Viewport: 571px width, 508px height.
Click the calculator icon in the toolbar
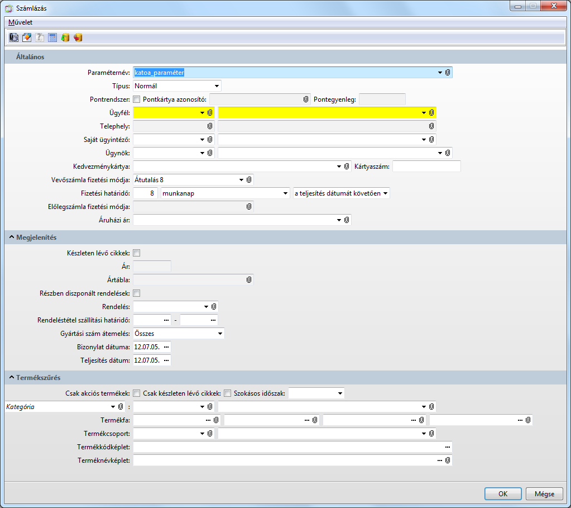(x=52, y=37)
